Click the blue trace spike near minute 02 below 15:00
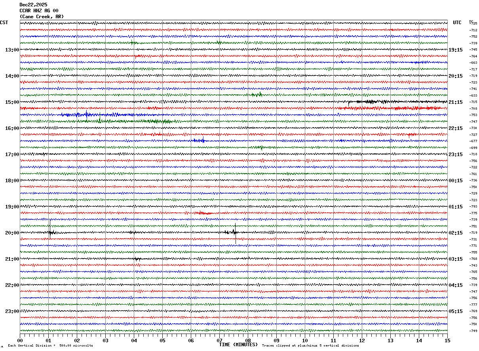The height and width of the screenshot is (351, 479). point(86,114)
